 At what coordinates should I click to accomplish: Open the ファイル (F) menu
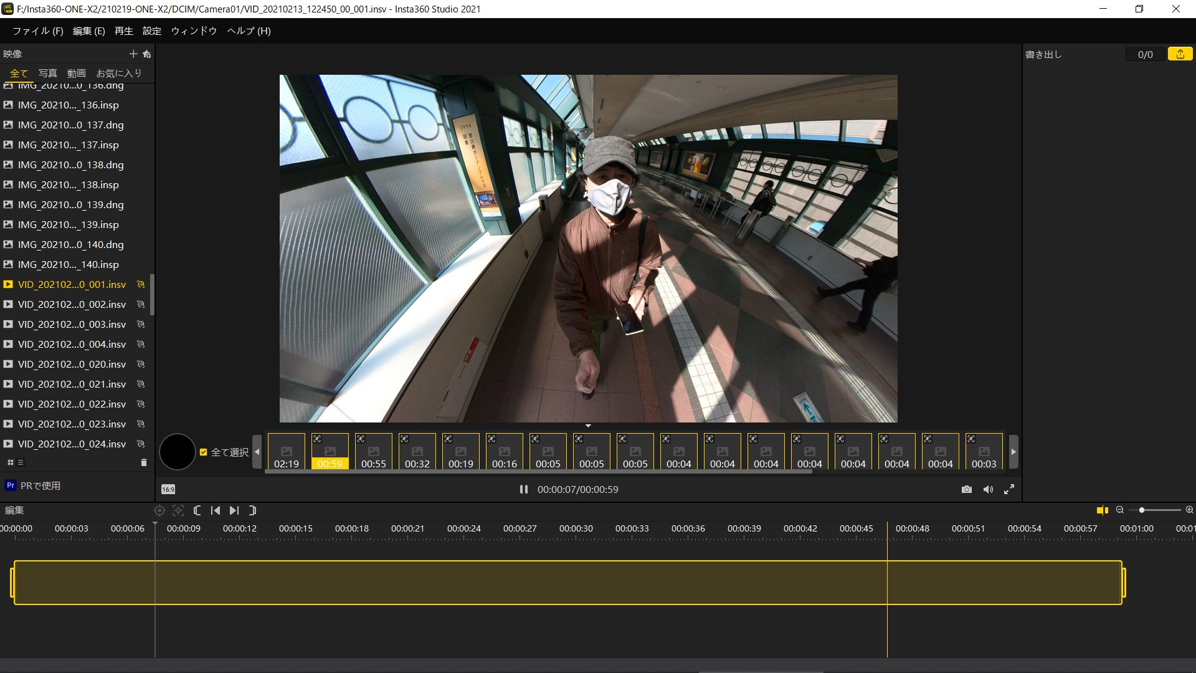pyautogui.click(x=38, y=31)
